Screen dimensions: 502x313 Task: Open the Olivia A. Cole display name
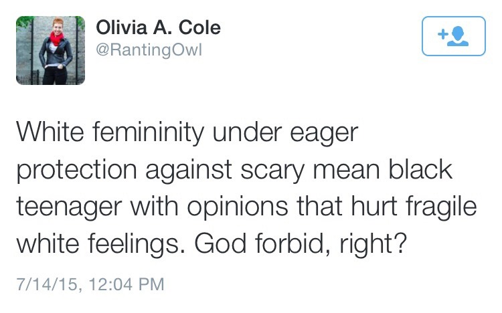158,27
